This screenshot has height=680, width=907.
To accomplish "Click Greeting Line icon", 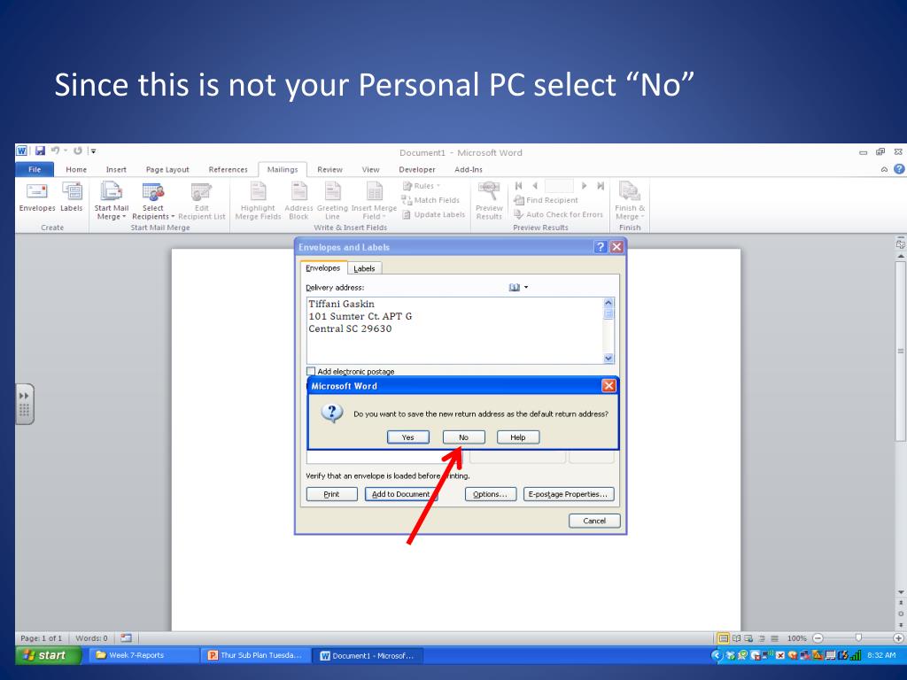I will [333, 201].
